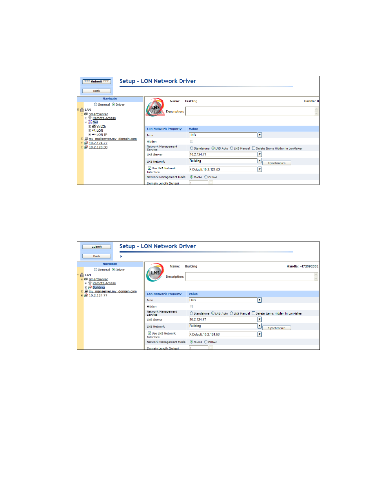Image resolution: width=374 pixels, height=485 pixels.
Task: Choose LNS Manual in the top screenshot
Action: coord(231,148)
